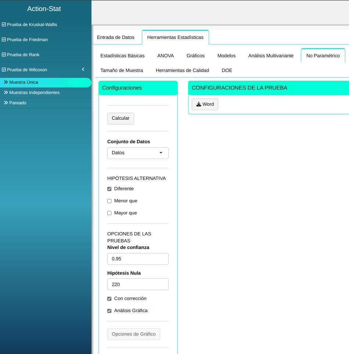Disable the Con corrección checkbox

tap(109, 299)
